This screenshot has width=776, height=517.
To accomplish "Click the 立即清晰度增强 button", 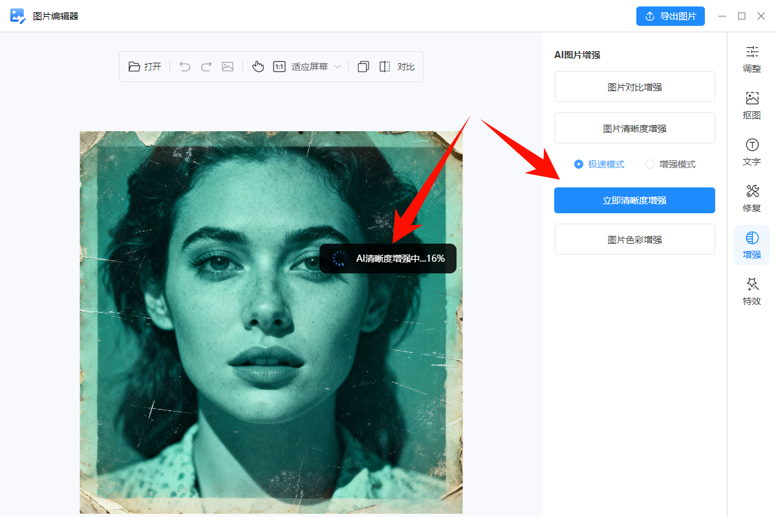I will (x=634, y=200).
